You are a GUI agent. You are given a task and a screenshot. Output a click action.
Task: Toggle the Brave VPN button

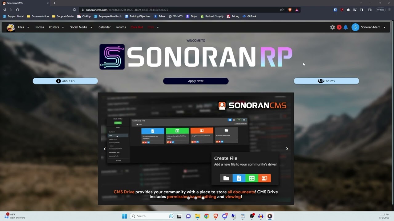381,10
